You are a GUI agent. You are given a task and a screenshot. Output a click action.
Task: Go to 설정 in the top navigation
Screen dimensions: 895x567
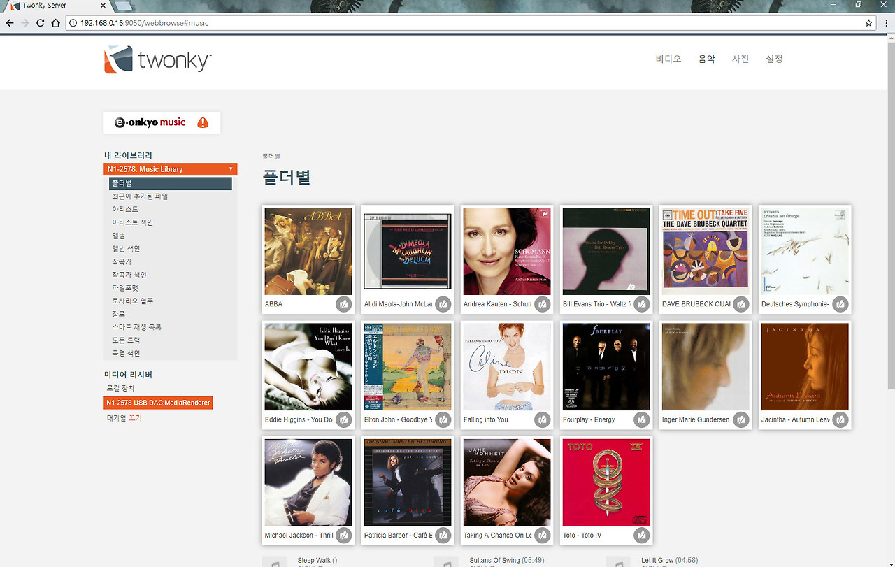click(x=775, y=59)
